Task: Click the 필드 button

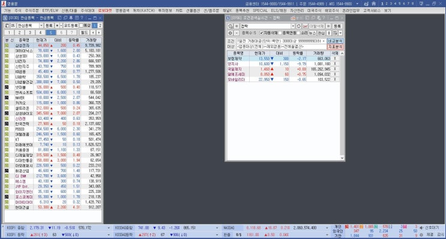Action: (85, 32)
